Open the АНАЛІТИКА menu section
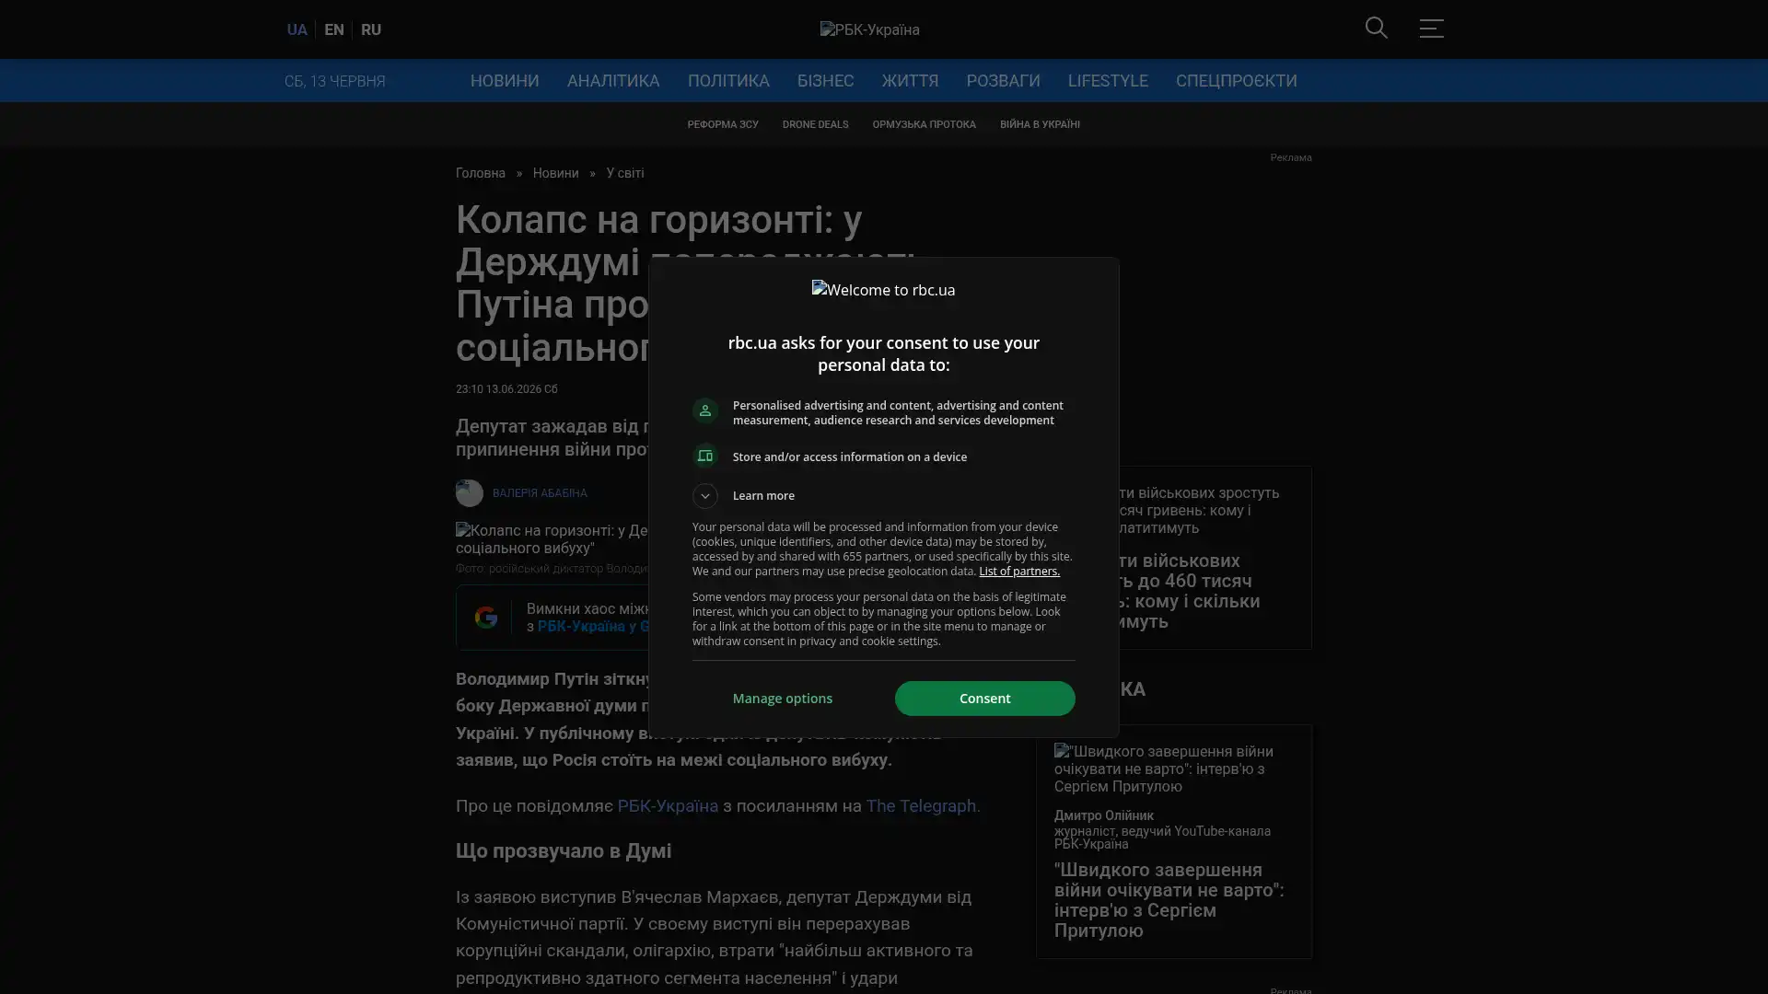Screen dimensions: 1768x994 [613, 81]
